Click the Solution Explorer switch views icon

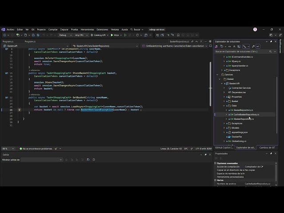216,47
